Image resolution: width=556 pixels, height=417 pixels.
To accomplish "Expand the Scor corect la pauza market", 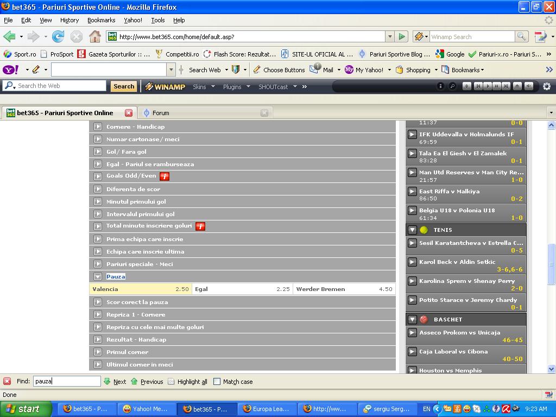I will point(243,302).
